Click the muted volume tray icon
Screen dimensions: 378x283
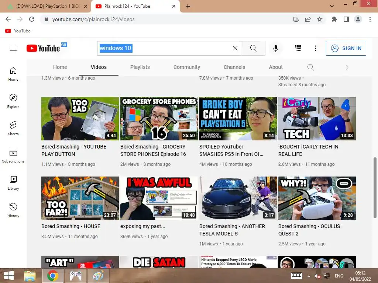point(317,276)
